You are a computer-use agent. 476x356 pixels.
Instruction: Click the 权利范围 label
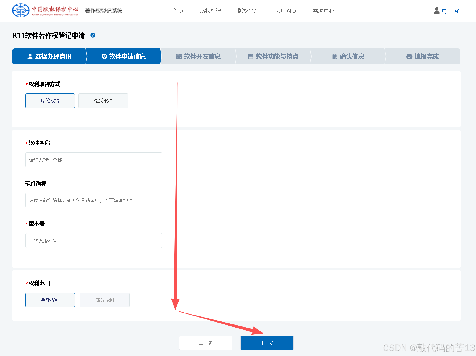coord(39,283)
